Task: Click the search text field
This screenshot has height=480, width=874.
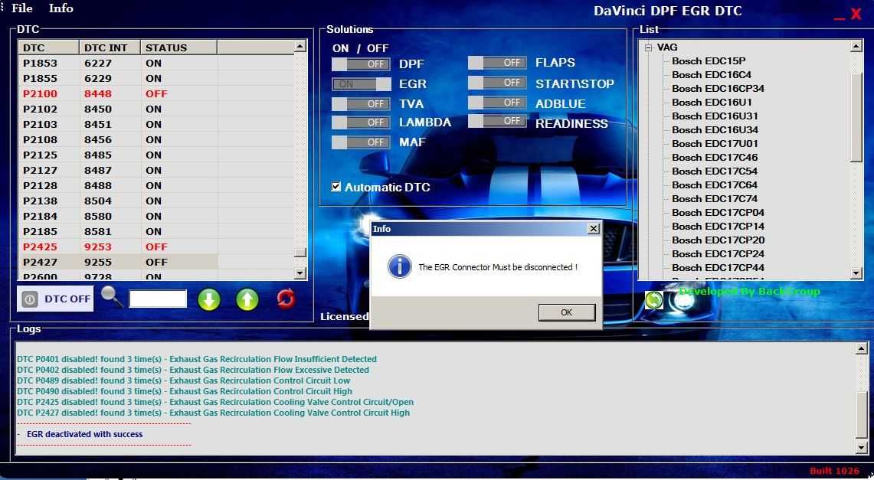Action: point(157,299)
